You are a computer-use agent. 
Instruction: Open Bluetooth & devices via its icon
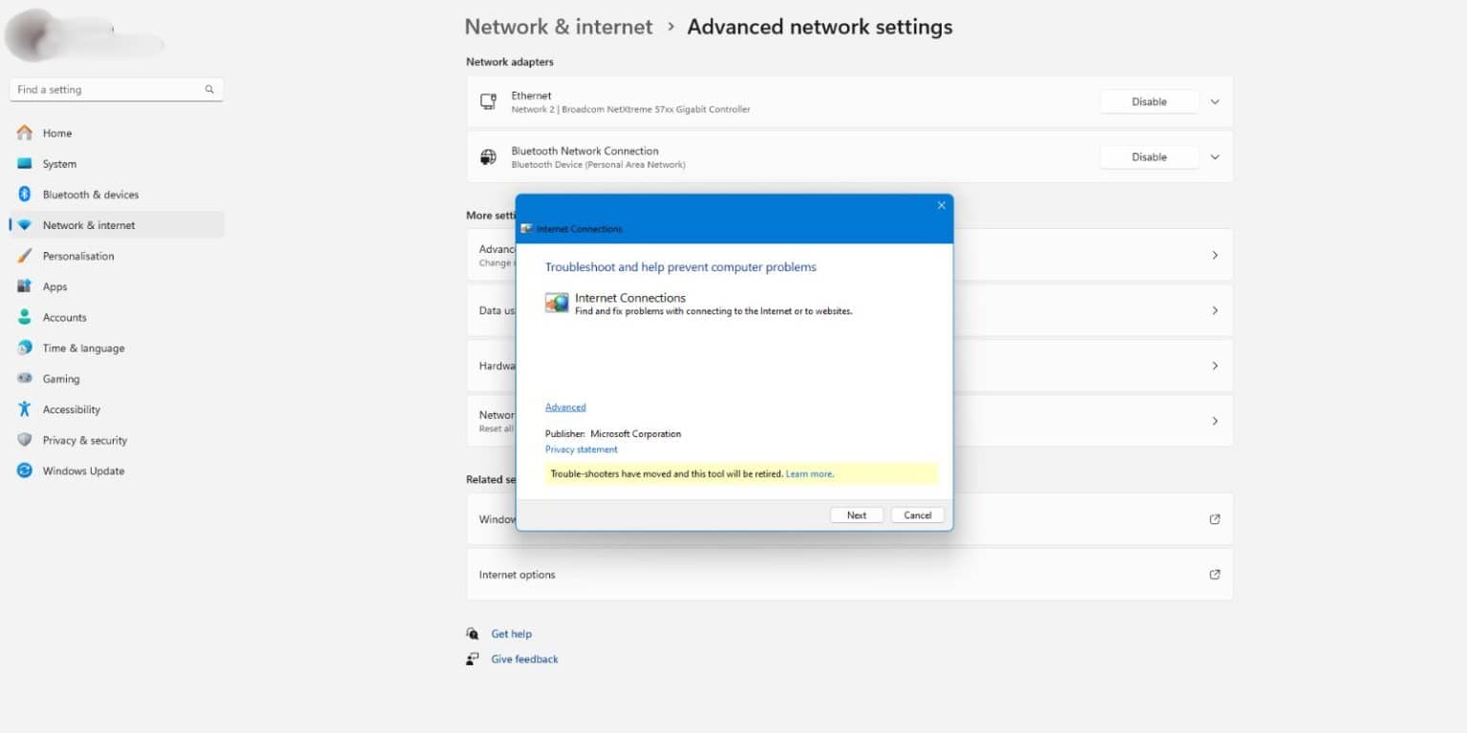click(x=24, y=194)
